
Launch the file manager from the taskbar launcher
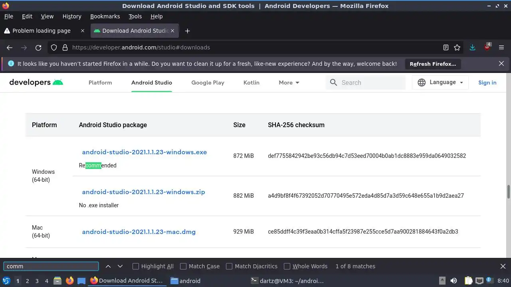(x=57, y=281)
